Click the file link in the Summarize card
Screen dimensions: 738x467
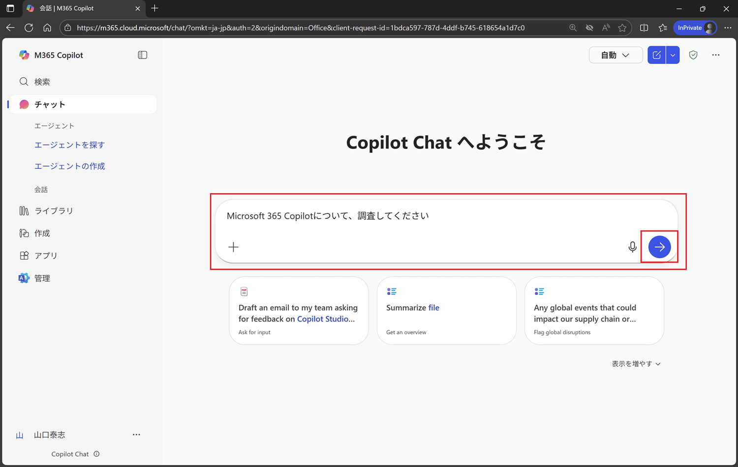(434, 308)
